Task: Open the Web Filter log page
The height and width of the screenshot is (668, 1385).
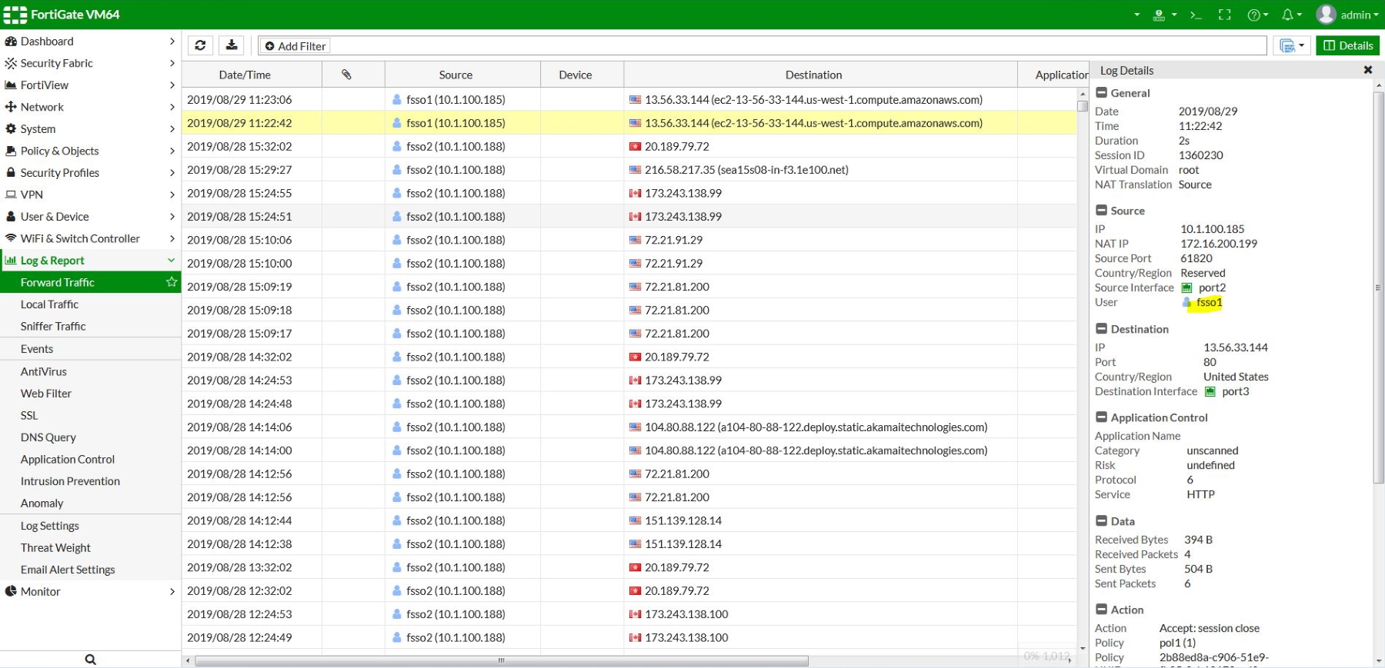Action: coord(46,393)
